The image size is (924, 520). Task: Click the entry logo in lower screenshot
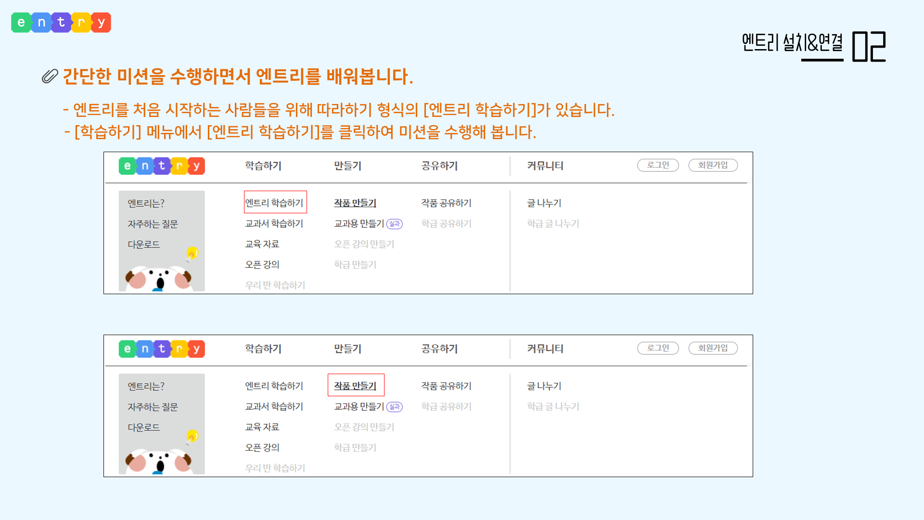(162, 349)
